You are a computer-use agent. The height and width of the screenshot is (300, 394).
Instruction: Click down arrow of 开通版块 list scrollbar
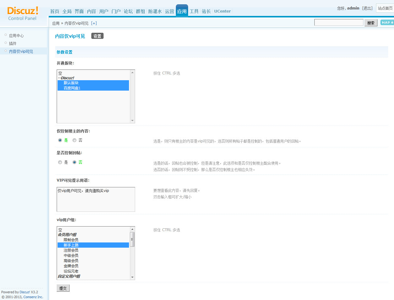132,121
